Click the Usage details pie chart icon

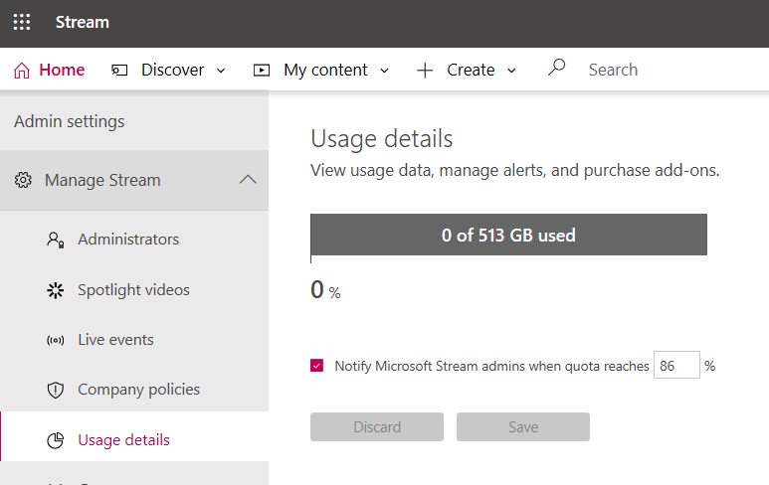click(56, 440)
